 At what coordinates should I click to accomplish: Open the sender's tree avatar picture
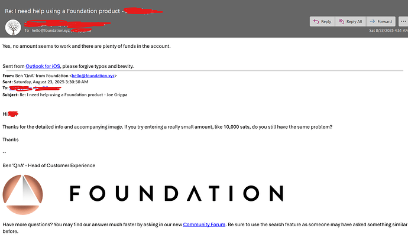pos(12,27)
